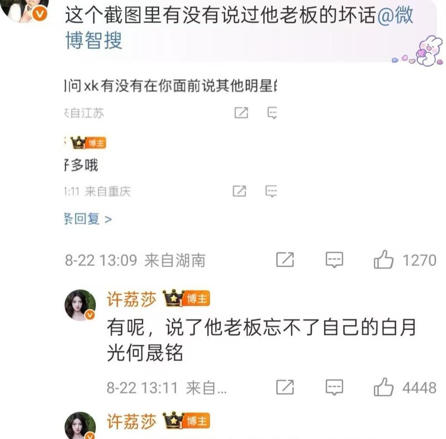Open the top commenter's verified avatar
This screenshot has height=439, width=446.
click(x=25, y=10)
